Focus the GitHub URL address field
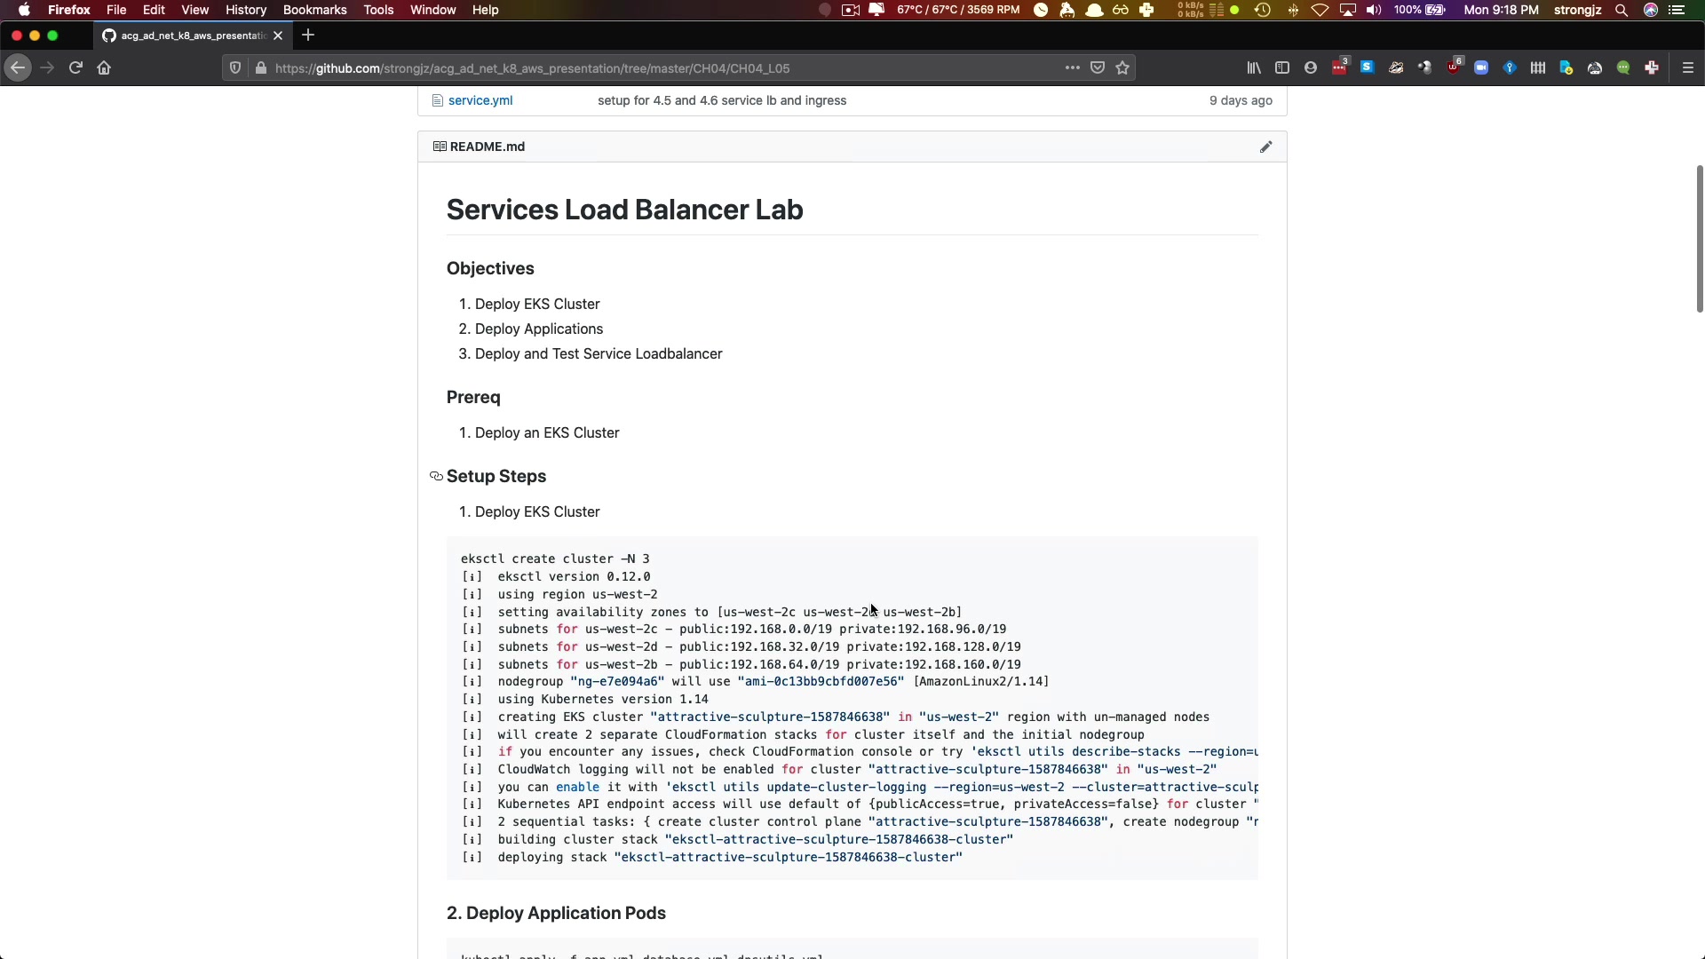1705x959 pixels. tap(622, 68)
